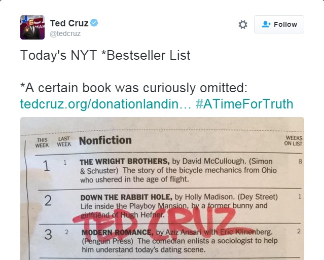
Task: Visit the @tedcruz handle link
Action: [65, 33]
